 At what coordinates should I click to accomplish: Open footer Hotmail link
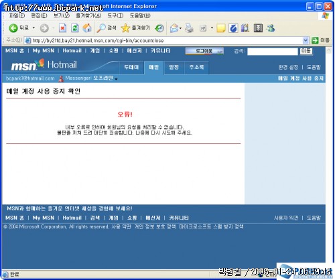(72, 218)
